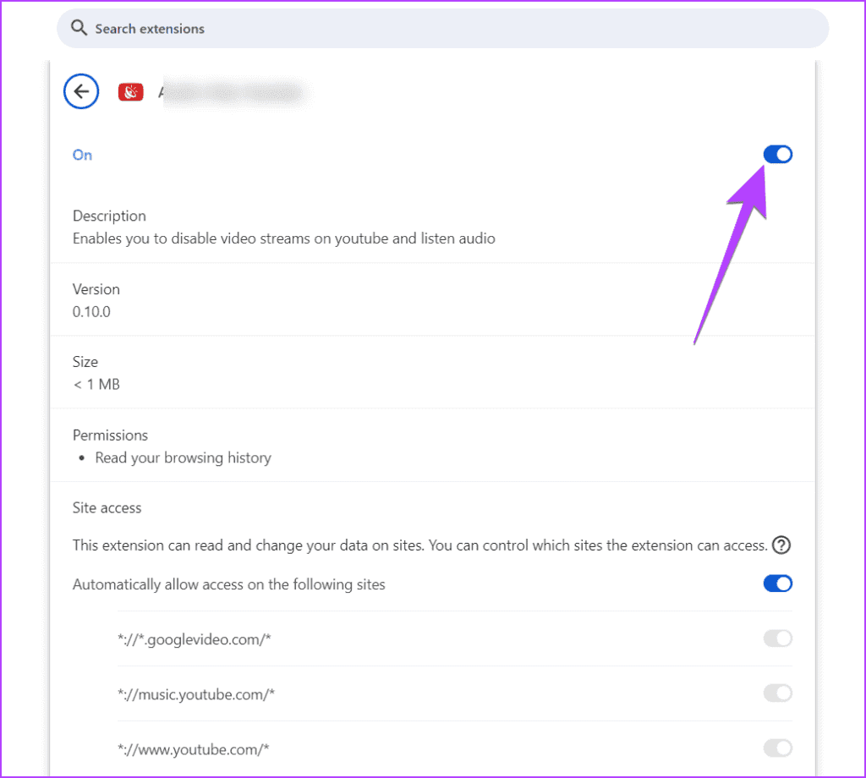Click the *://music.youtube.com/* site entry

(196, 694)
